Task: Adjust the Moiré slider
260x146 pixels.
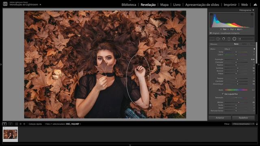Action: click(236, 108)
